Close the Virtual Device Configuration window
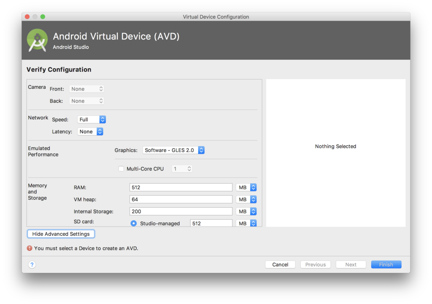 coord(27,16)
